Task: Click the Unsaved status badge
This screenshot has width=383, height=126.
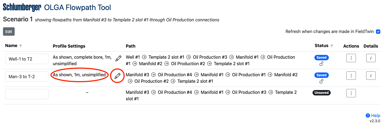Action: click(x=321, y=93)
